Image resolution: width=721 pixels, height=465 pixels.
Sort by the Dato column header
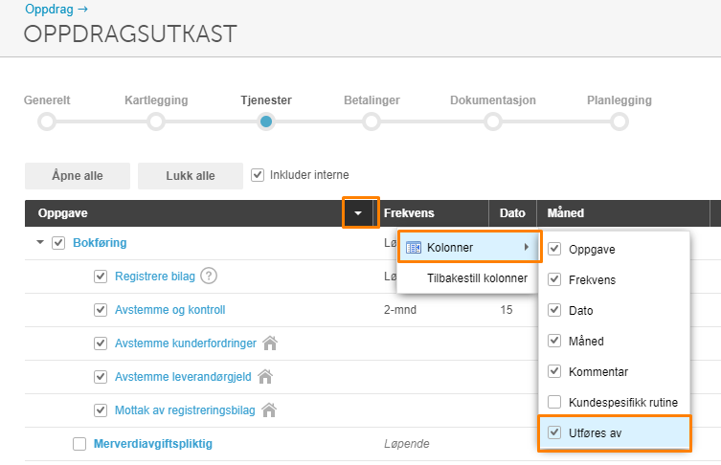[512, 213]
